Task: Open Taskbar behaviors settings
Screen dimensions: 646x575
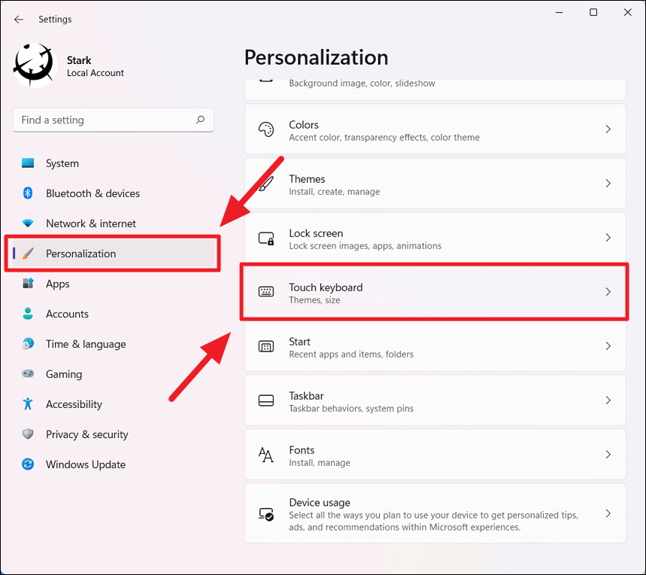Action: [435, 400]
